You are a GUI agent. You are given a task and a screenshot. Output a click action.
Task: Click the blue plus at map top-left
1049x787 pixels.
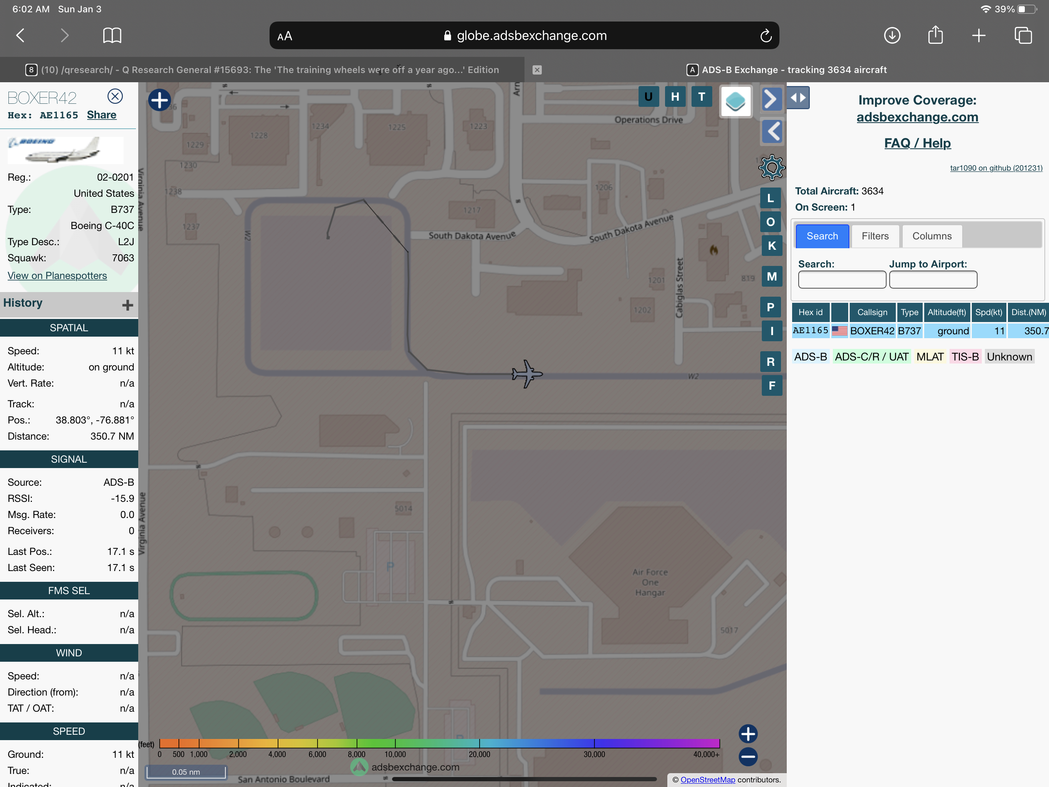(159, 100)
